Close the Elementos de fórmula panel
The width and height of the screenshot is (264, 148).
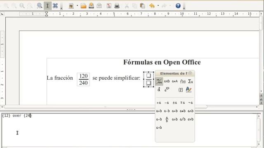pyautogui.click(x=190, y=73)
